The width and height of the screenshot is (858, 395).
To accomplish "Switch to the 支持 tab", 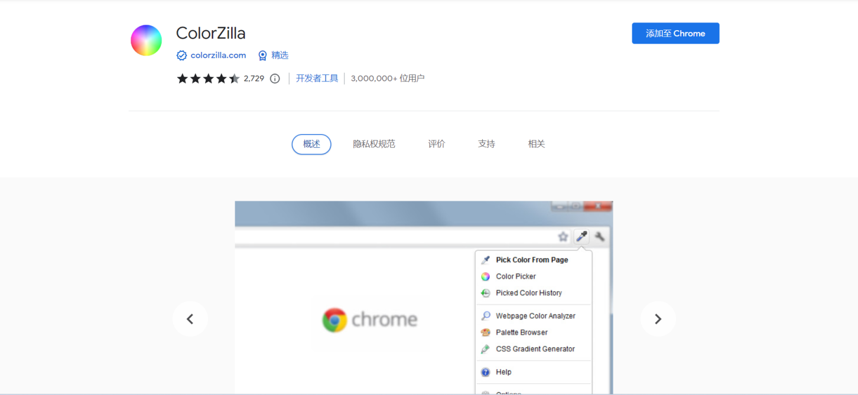I will (486, 143).
